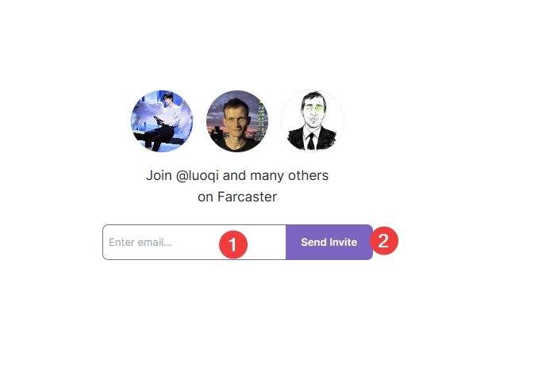Select the sketched suit-and-tie avatar
Screen dimensions: 542x379
tap(313, 121)
